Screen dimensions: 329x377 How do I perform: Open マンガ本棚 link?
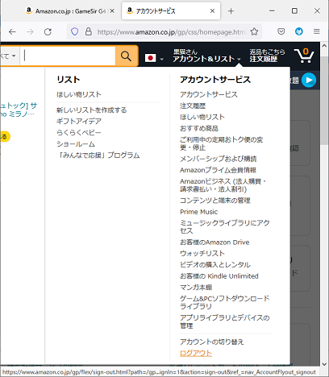196,288
